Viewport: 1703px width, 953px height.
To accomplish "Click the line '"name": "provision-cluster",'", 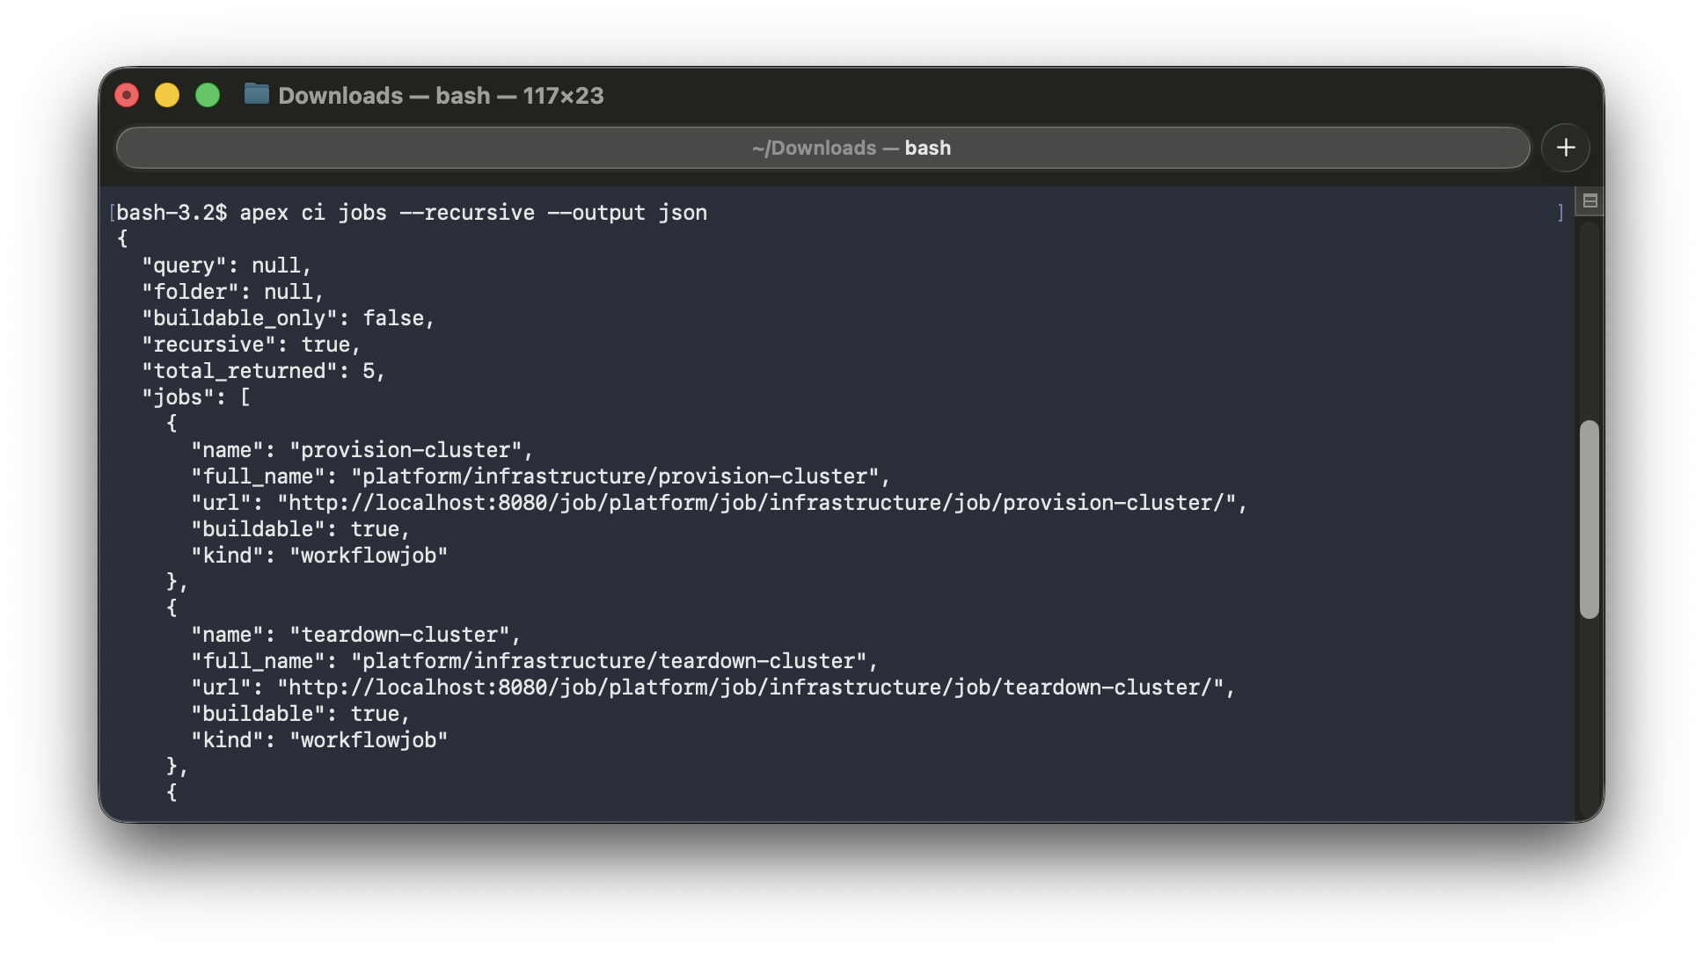I will [362, 450].
